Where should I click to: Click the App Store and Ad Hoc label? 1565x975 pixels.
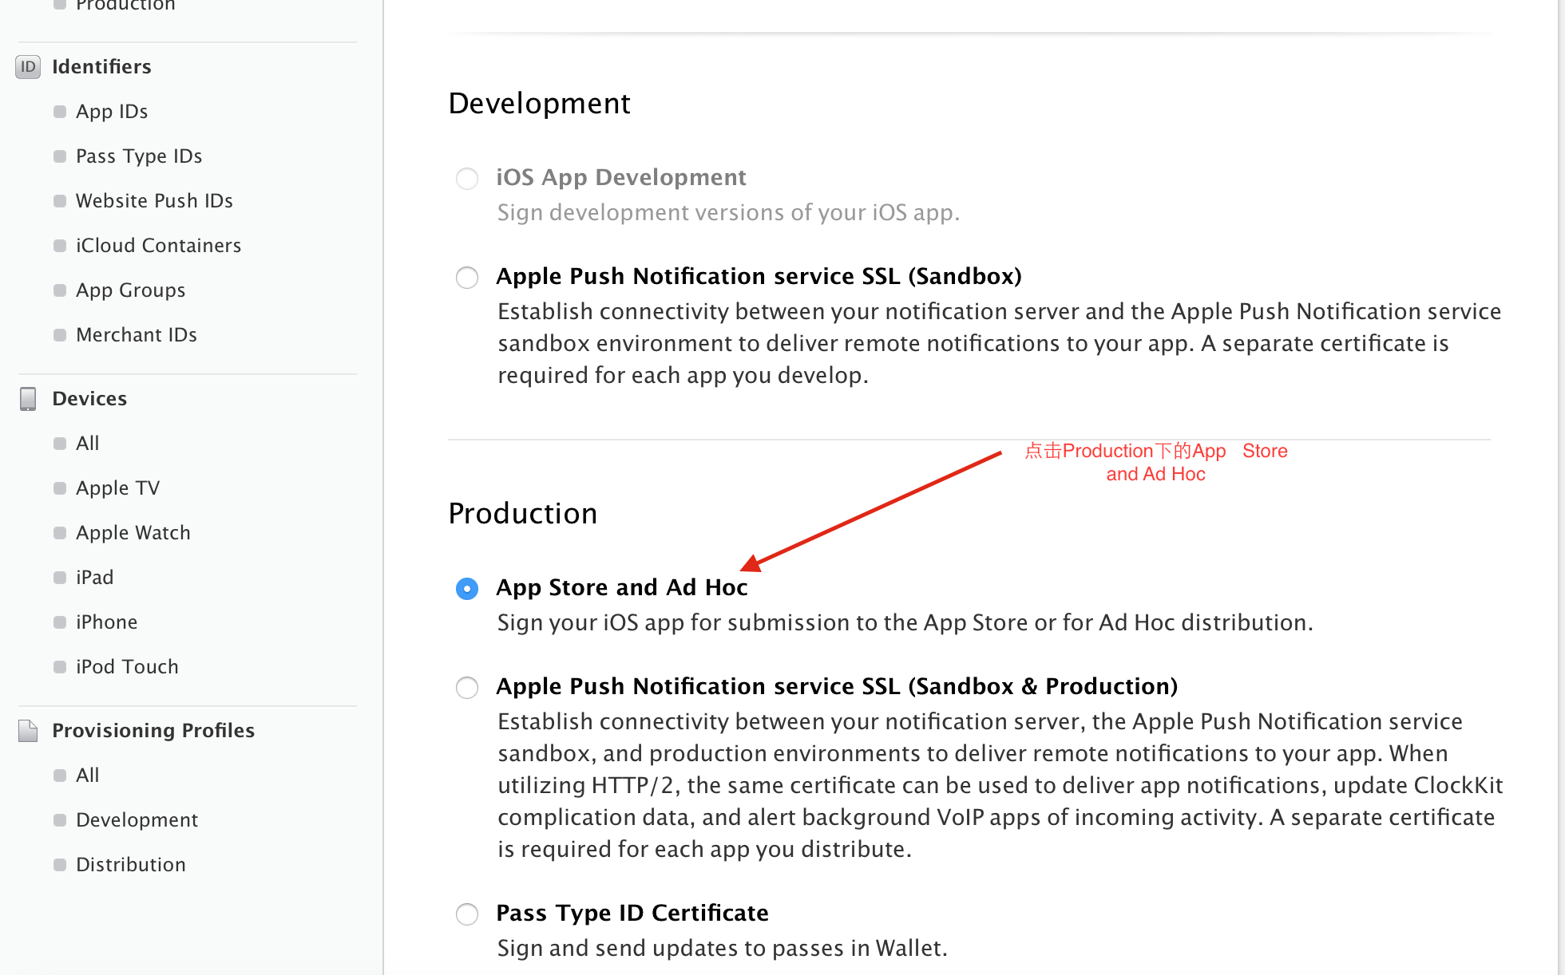[x=622, y=588]
